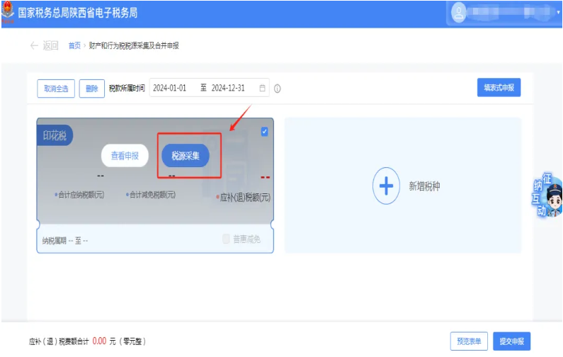Image resolution: width=563 pixels, height=357 pixels.
Task: Toggle the 普惠减免 checkbox
Action: [x=227, y=239]
